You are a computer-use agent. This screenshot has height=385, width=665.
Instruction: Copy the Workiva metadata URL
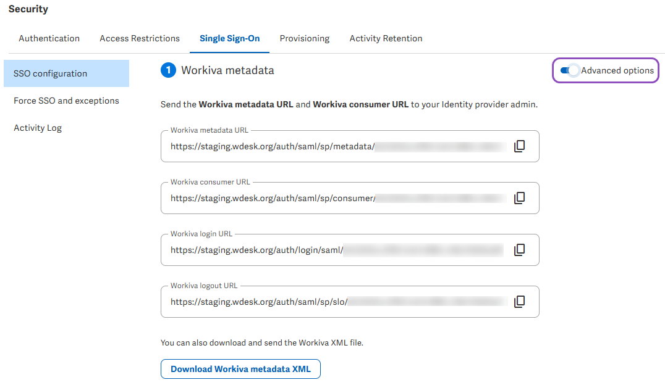(520, 146)
